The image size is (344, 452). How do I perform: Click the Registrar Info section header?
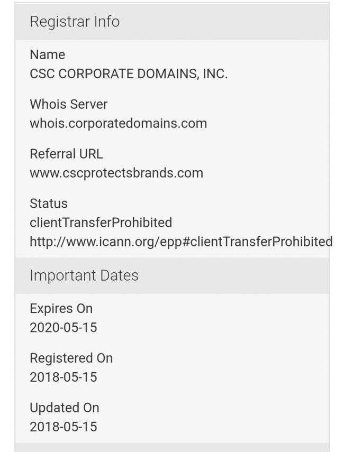coord(75,22)
